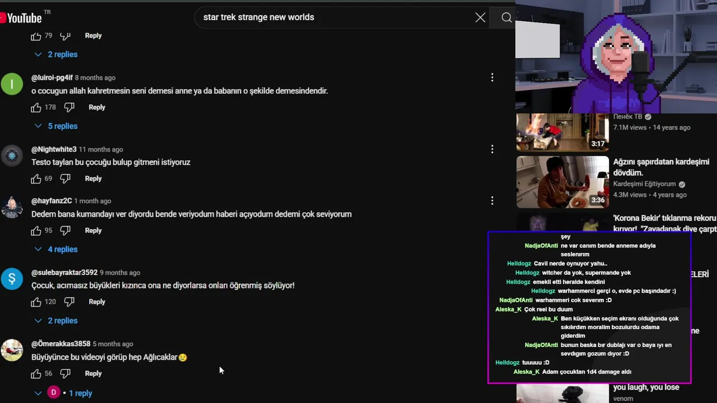Open the 3:36 'Ağzını şapırdatan kardeşimi dövdüm' thumbnail
Image resolution: width=717 pixels, height=403 pixels.
pos(562,182)
